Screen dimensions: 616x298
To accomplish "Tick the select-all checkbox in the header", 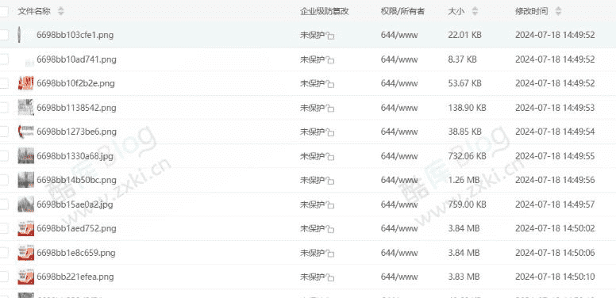I will click(3, 11).
